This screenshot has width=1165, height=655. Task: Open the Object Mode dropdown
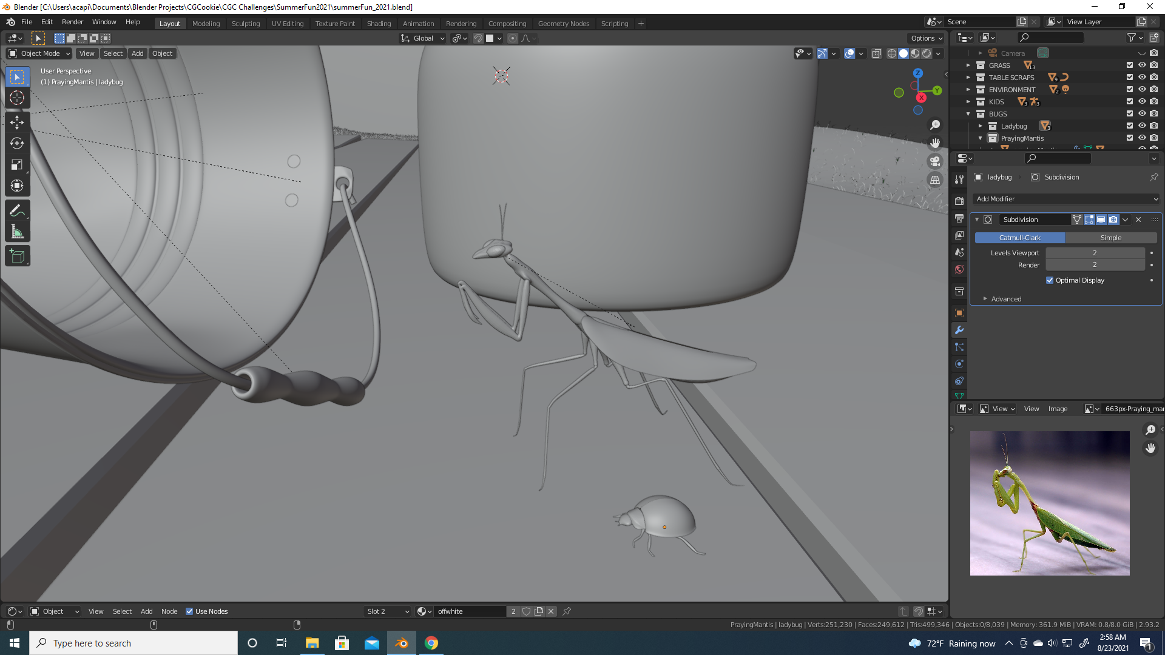(x=39, y=53)
